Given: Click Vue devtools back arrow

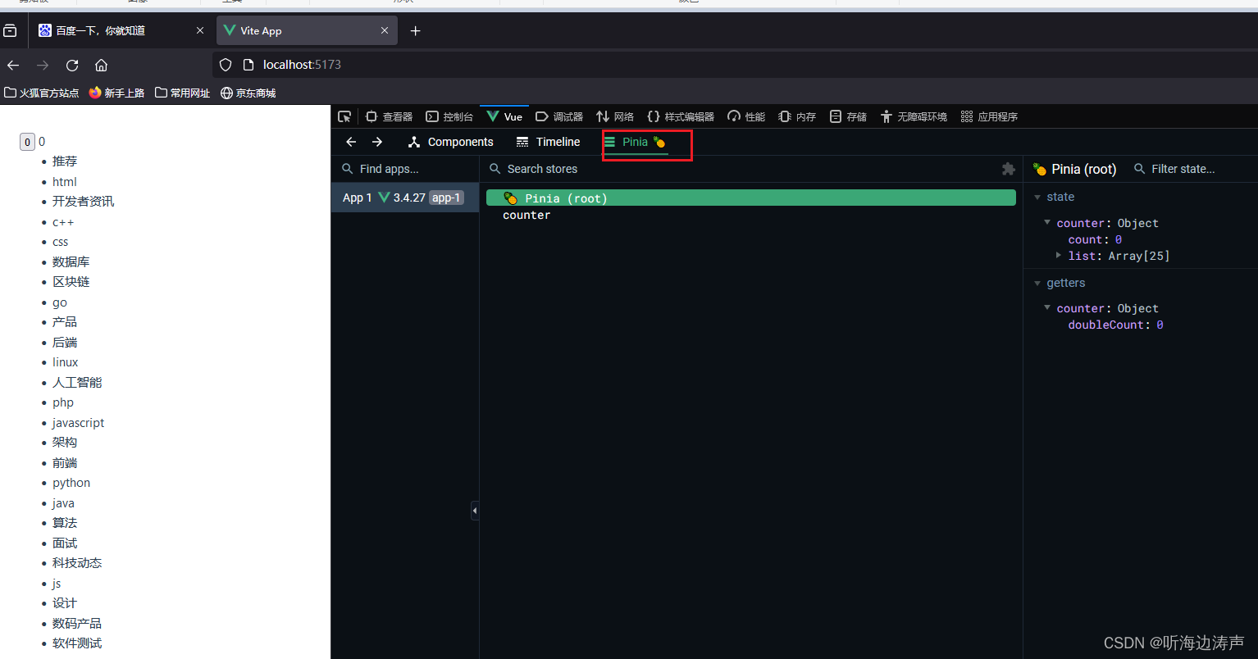Looking at the screenshot, I should click(x=351, y=142).
